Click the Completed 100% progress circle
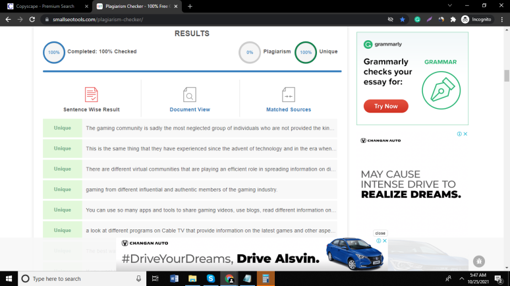The height and width of the screenshot is (286, 510). 54,52
